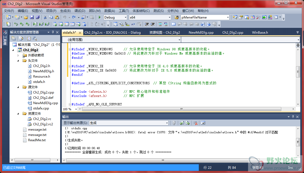Screen dimensions: 304x173
Task: Clear all output with red X icon
Action: tap(196, 123)
